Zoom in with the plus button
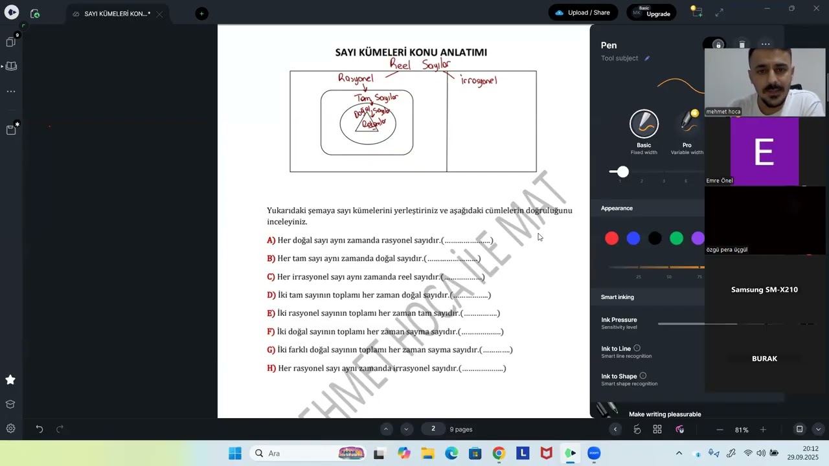 pyautogui.click(x=763, y=430)
